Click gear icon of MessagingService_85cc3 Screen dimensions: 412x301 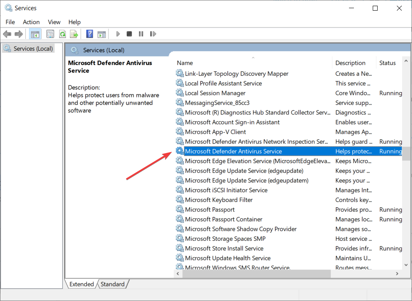coord(180,103)
